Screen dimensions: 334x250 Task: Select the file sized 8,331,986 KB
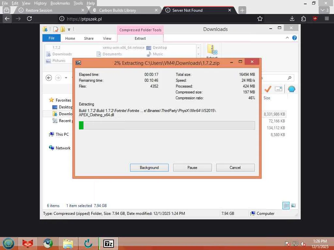[x=274, y=114]
